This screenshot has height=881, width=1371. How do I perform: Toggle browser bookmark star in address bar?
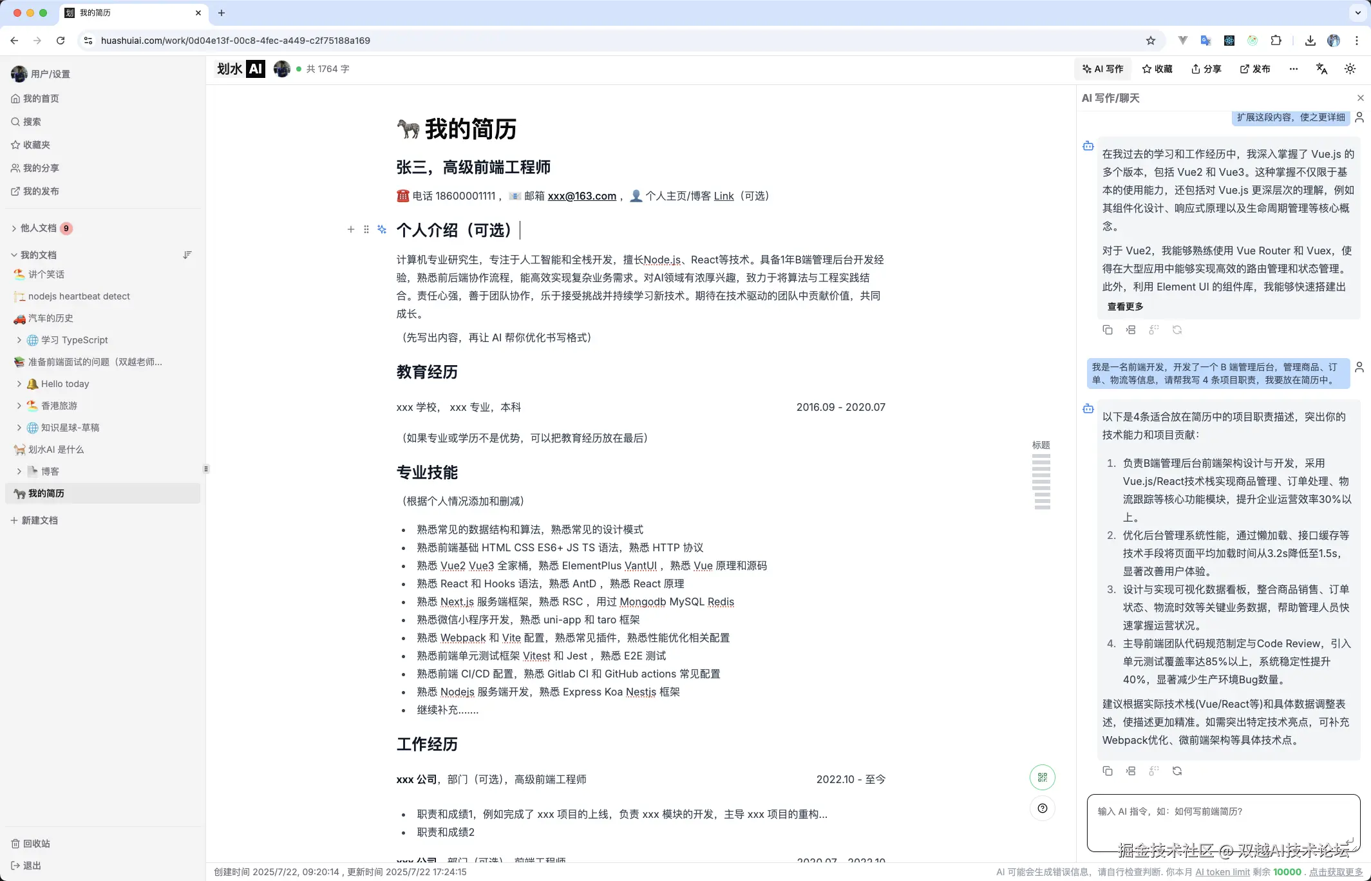[x=1149, y=40]
